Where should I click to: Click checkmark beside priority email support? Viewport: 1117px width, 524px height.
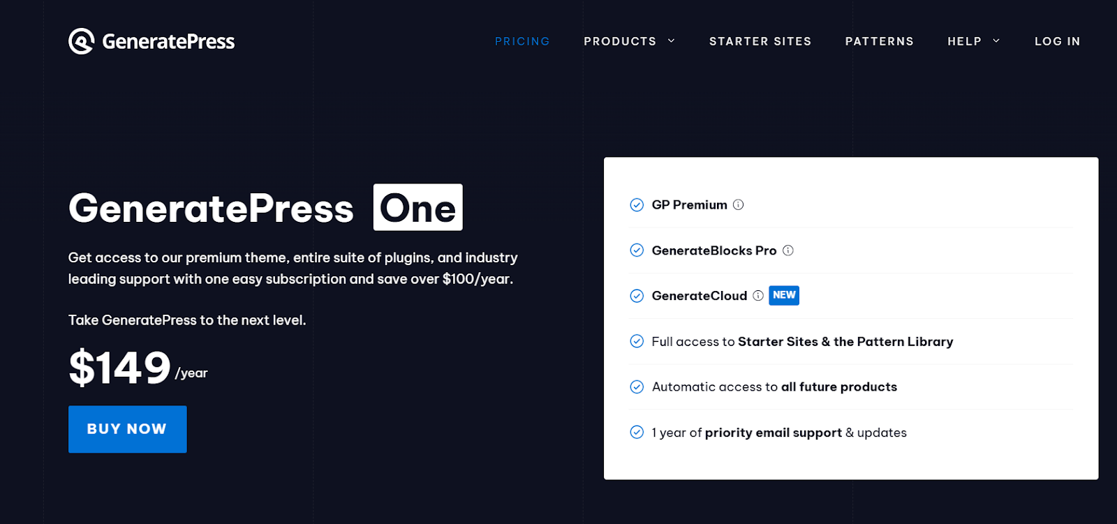(x=637, y=433)
